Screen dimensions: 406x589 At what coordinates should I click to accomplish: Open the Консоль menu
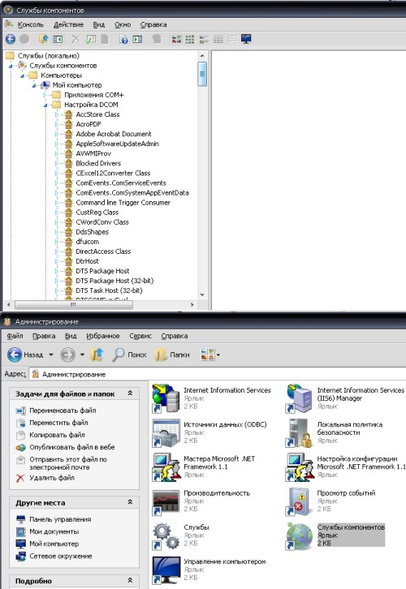pos(31,24)
